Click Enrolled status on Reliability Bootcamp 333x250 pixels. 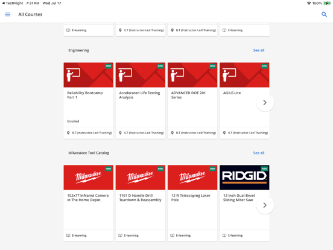73,121
